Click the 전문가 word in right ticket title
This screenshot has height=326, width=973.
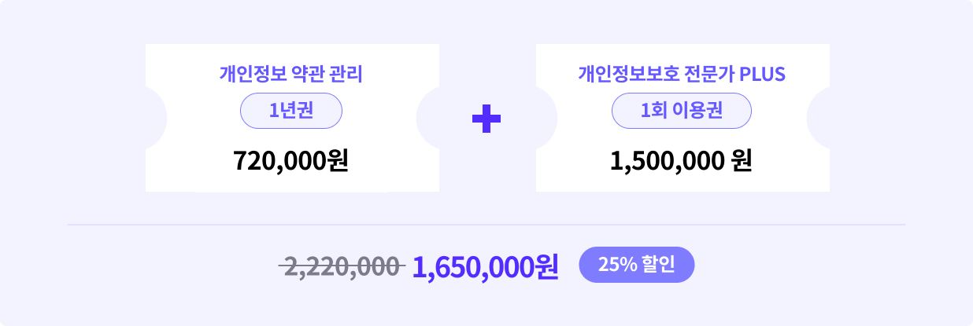click(711, 74)
